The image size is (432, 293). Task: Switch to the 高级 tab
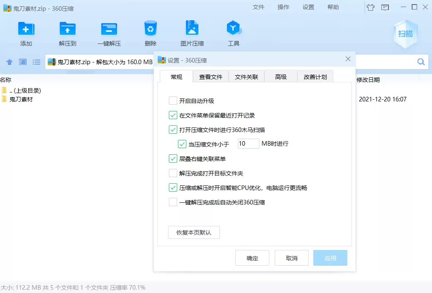coord(281,77)
